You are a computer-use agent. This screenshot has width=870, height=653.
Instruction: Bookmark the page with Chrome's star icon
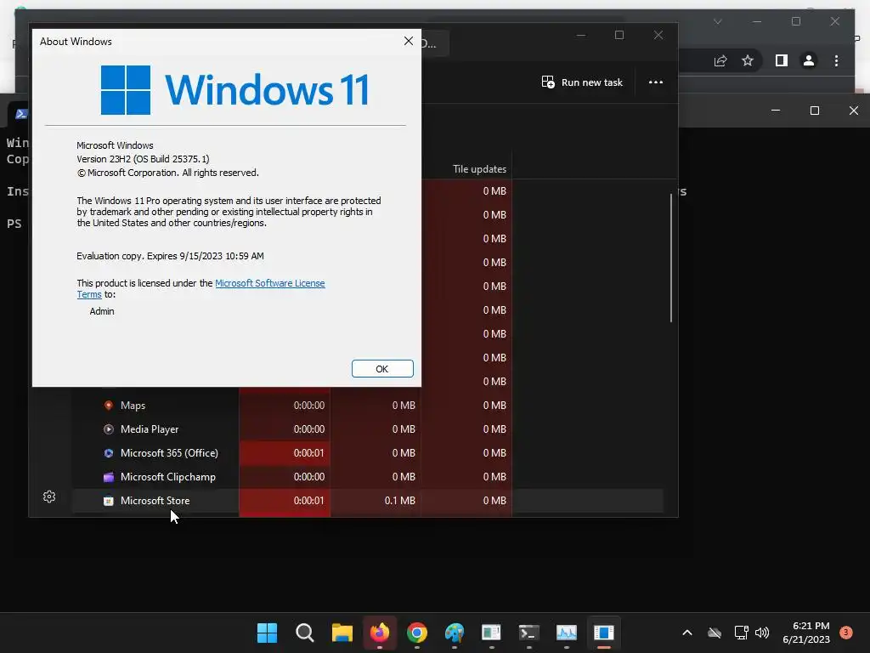tap(748, 60)
